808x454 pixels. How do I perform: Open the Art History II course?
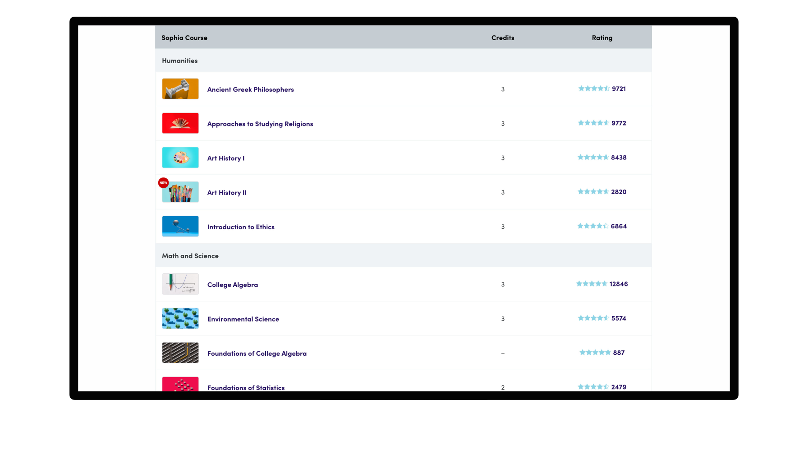(227, 193)
